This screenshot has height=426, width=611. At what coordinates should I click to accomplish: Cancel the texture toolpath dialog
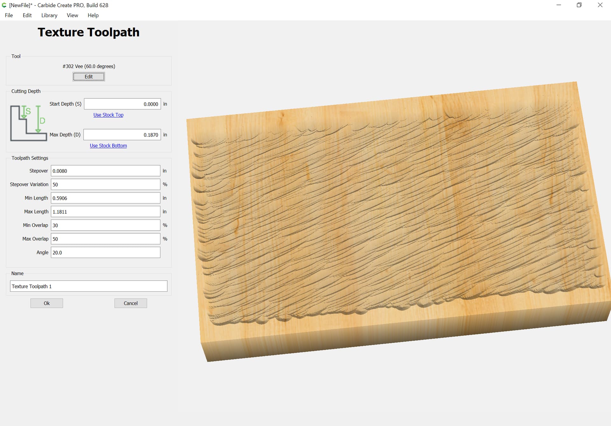click(131, 303)
